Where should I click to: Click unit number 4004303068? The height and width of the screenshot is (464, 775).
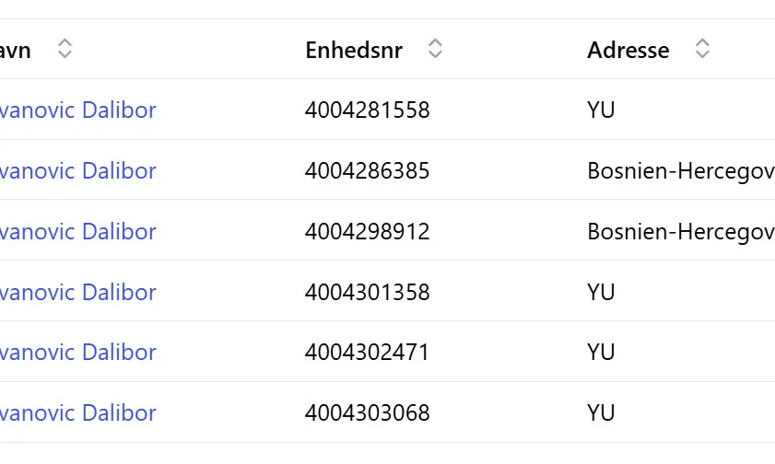(367, 413)
